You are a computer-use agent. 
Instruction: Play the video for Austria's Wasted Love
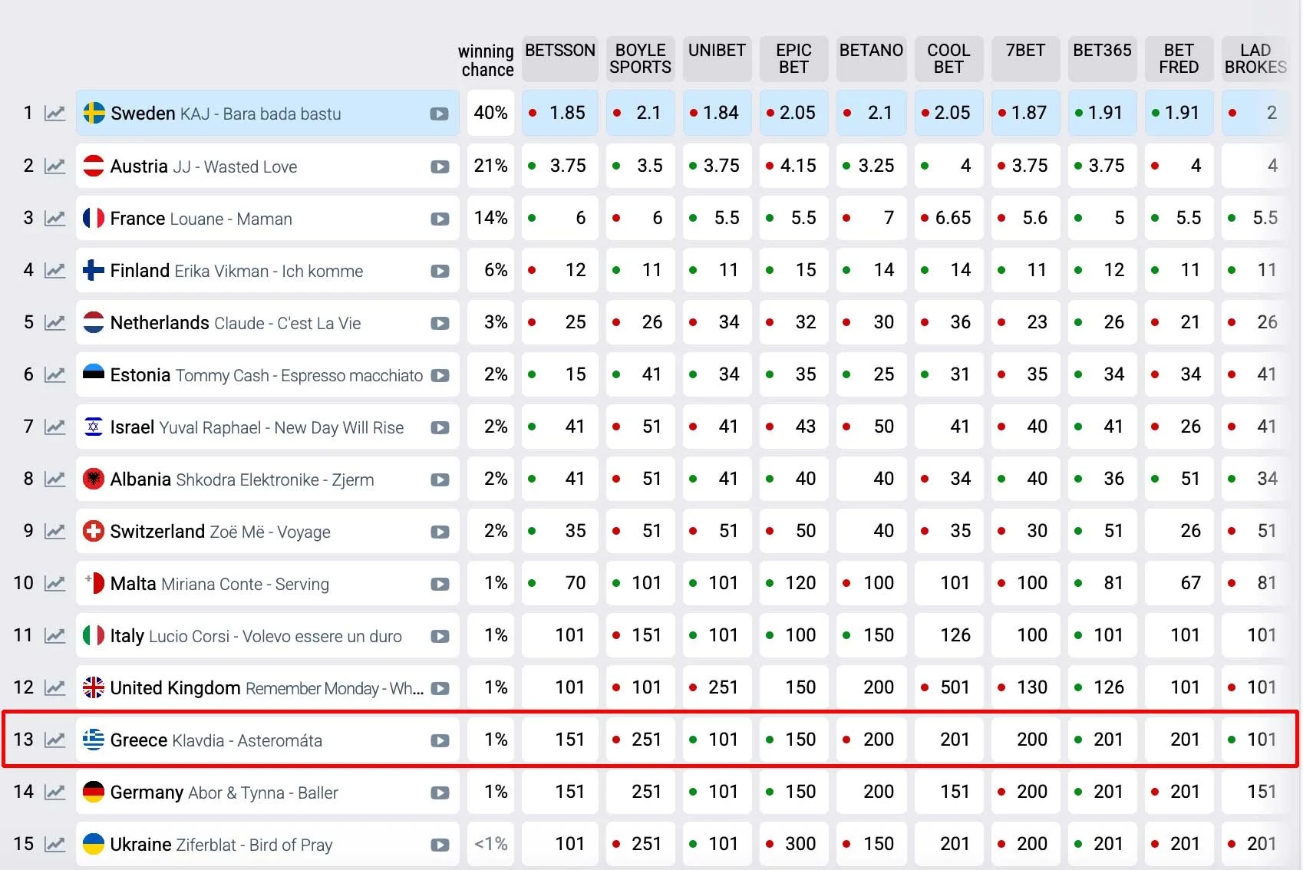pos(440,166)
